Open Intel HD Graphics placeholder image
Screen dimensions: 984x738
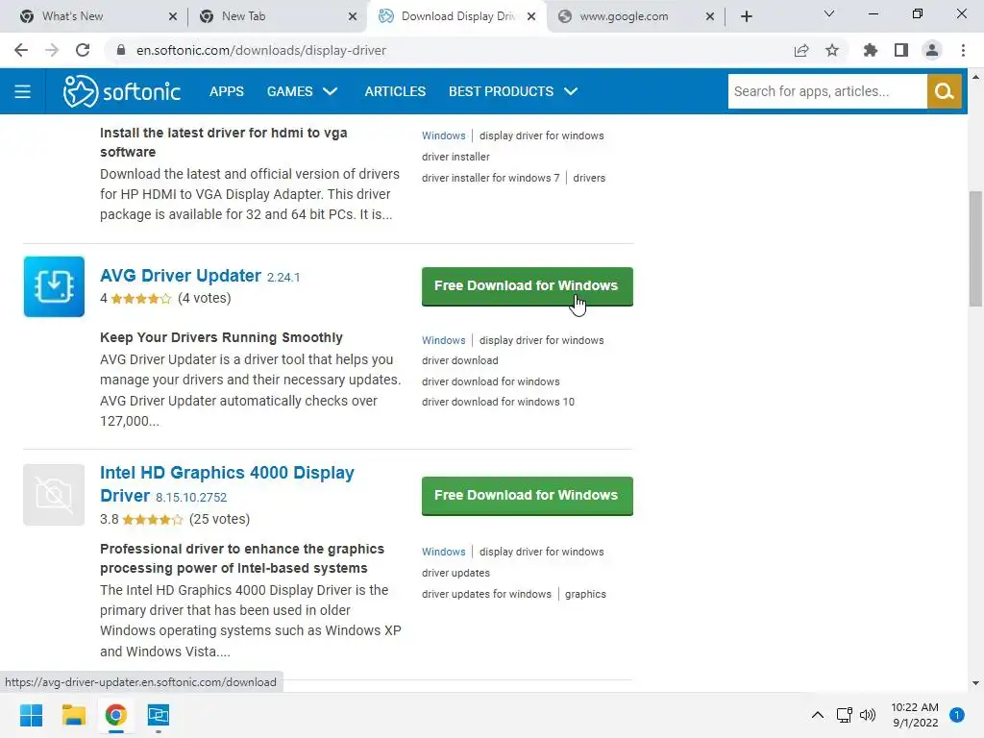click(54, 495)
